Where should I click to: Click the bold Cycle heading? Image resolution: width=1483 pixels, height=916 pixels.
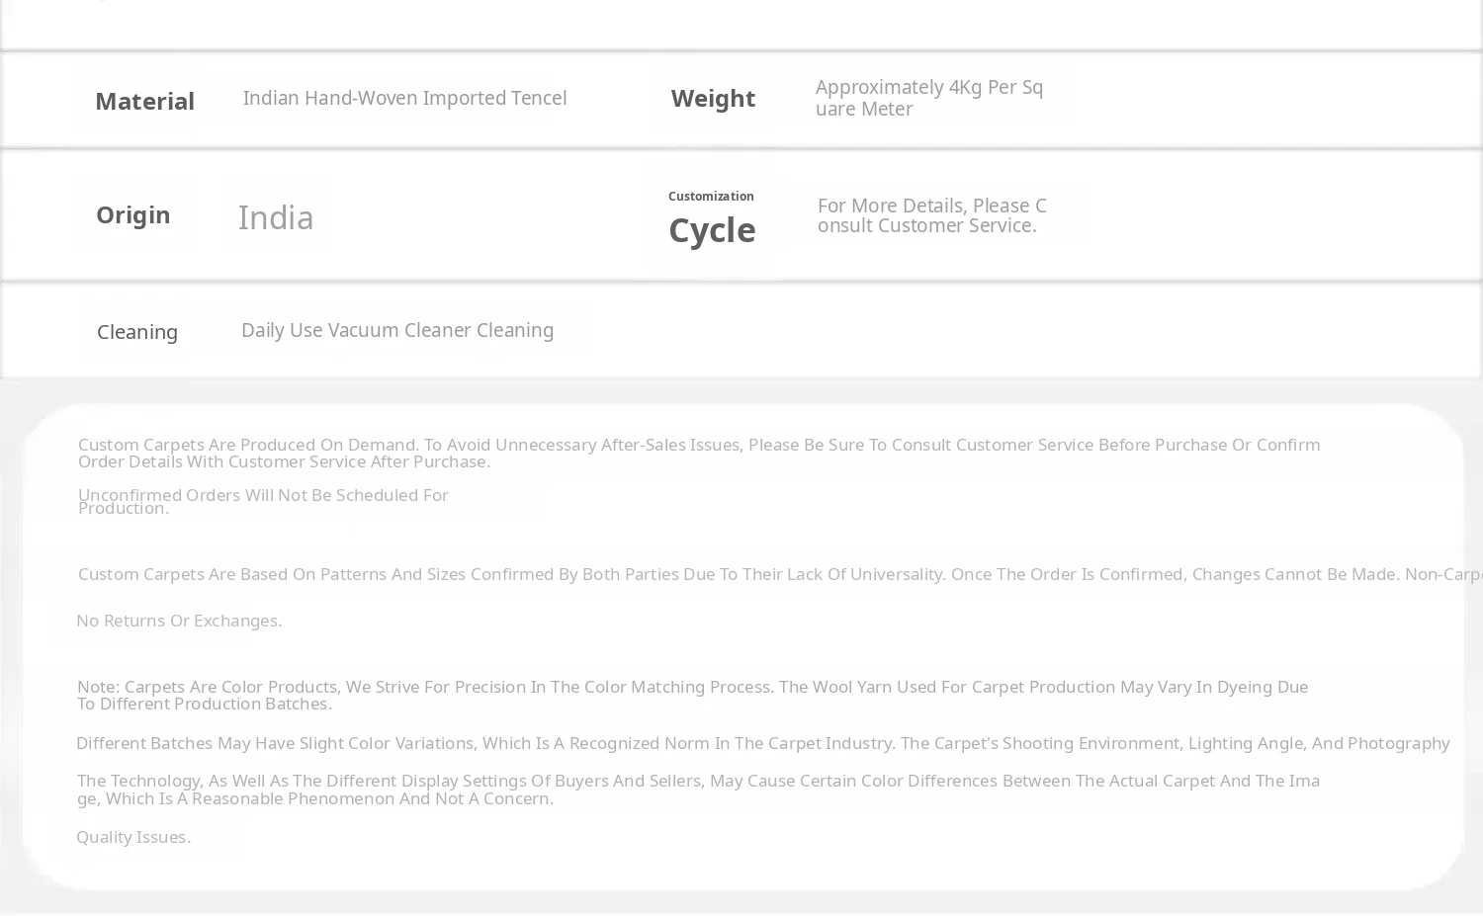pos(712,230)
